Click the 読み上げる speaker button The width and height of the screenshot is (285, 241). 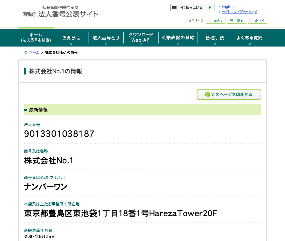click(191, 7)
